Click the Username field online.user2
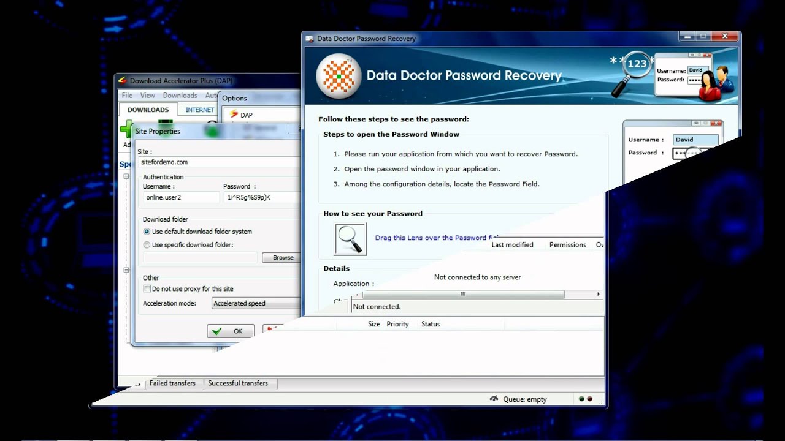The image size is (785, 441). pyautogui.click(x=181, y=197)
